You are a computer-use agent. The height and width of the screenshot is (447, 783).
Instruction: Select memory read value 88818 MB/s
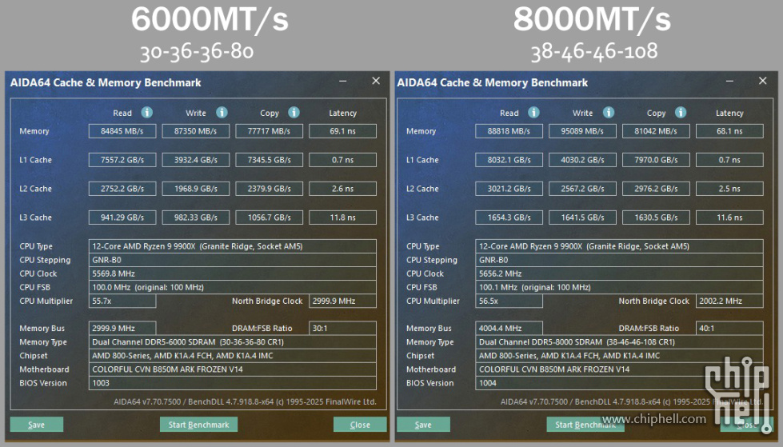click(x=509, y=131)
